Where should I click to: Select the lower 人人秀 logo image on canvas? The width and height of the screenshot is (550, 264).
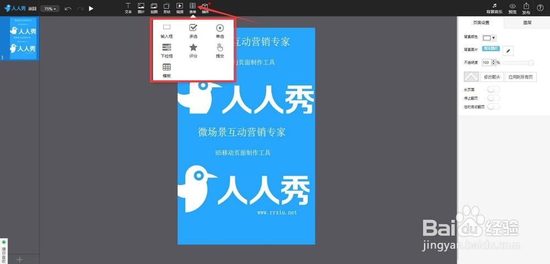pyautogui.click(x=244, y=189)
